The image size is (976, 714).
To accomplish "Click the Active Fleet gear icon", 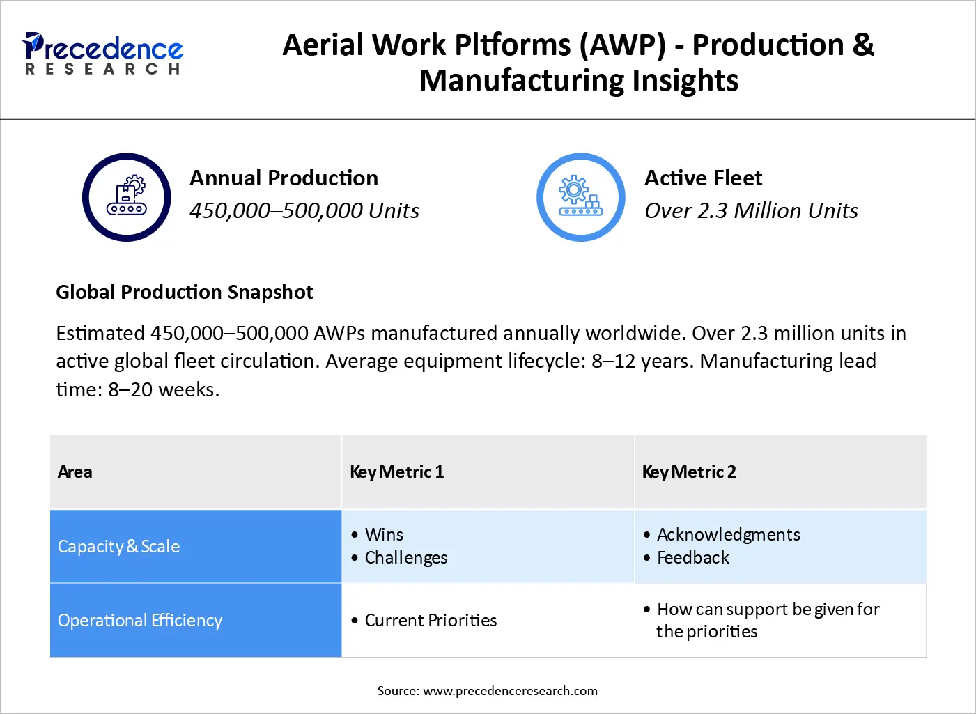I will (x=574, y=188).
